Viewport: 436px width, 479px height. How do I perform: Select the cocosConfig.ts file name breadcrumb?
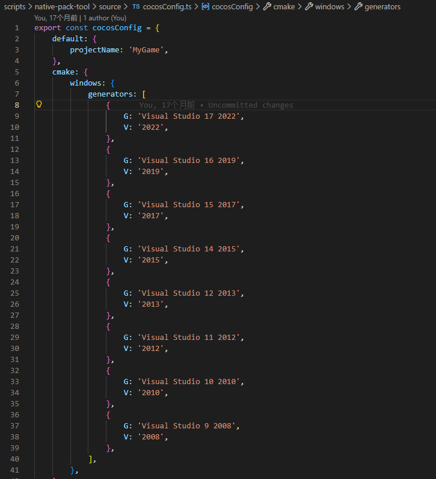(167, 7)
